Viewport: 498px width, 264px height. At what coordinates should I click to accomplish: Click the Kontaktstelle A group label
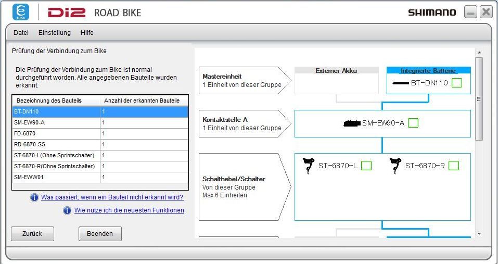coord(245,123)
